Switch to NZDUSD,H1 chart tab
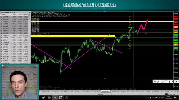The height and width of the screenshot is (100, 179). 165,91
